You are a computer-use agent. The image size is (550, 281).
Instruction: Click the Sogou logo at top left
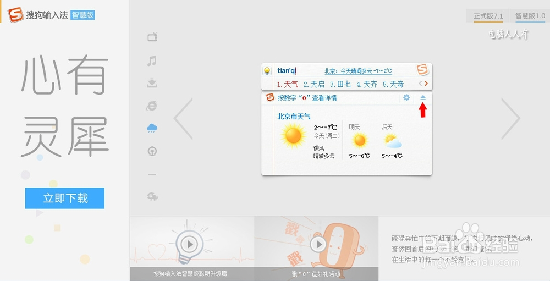click(16, 15)
